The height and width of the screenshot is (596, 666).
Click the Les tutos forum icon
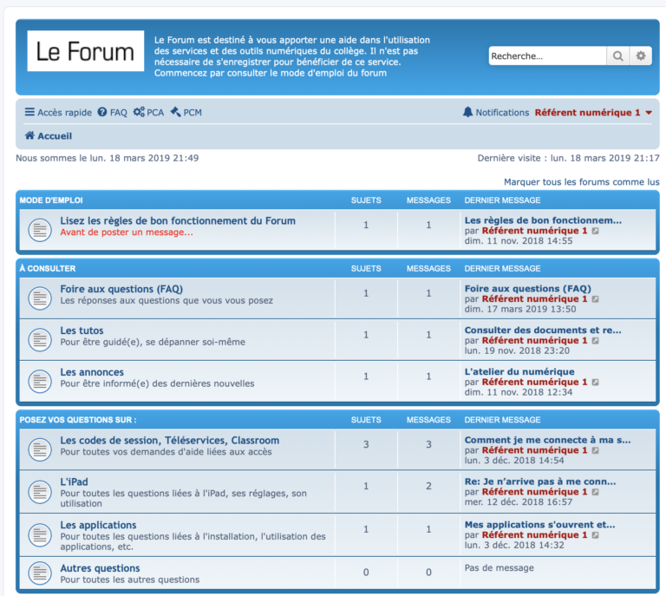click(x=40, y=339)
